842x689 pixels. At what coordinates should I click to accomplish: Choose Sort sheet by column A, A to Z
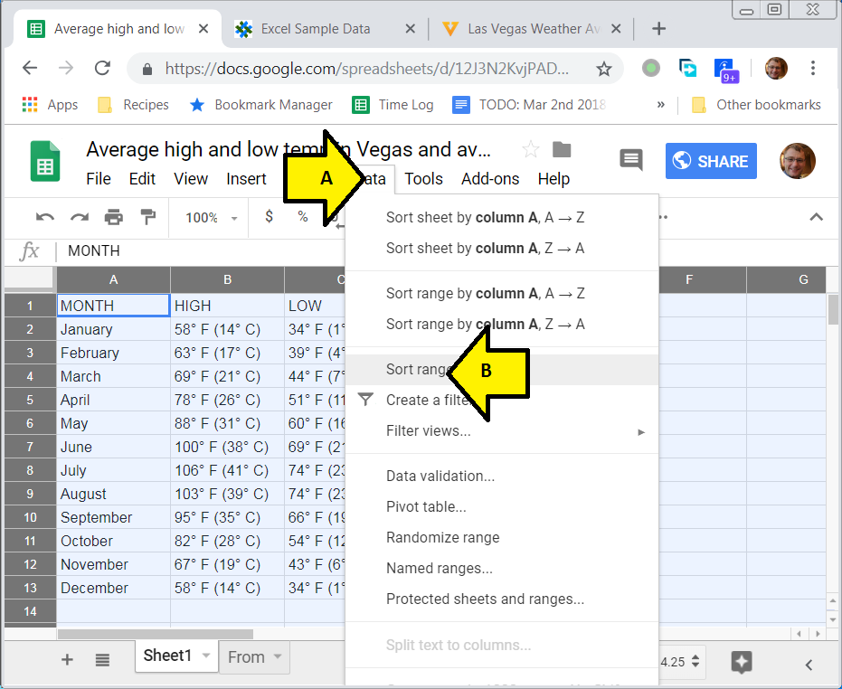tap(502, 218)
